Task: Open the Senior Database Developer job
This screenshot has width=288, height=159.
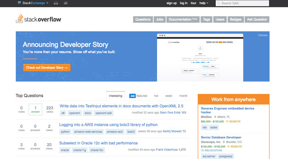Action: click(221, 138)
